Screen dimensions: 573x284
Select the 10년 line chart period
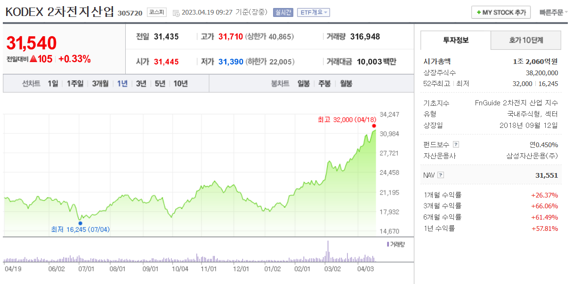point(180,84)
